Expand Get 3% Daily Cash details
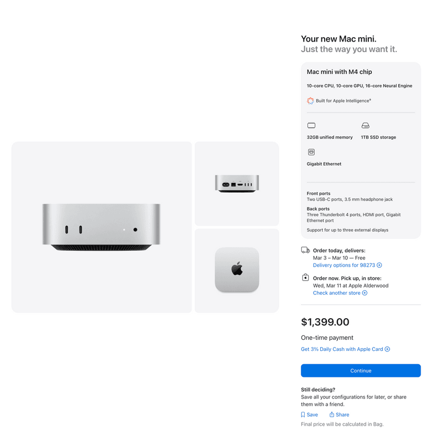This screenshot has height=444, width=444. 345,349
